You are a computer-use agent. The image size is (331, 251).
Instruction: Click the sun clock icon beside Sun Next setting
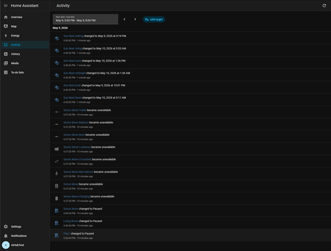tap(57, 38)
